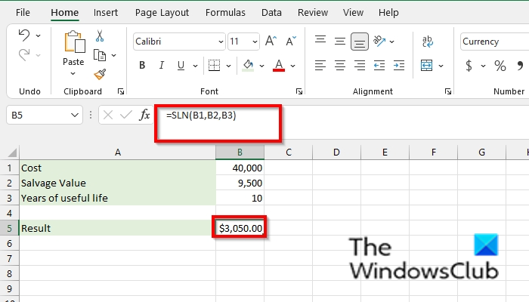Open Font group dialog launcher
The height and width of the screenshot is (302, 529).
click(299, 91)
